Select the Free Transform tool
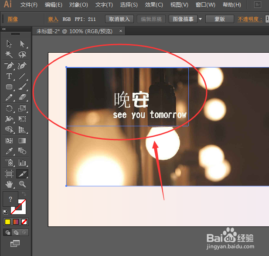Image resolution: width=269 pixels, height=256 pixels. click(22, 119)
